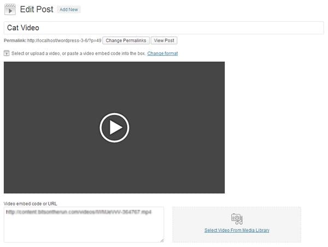Open Select Video From Media Library link
This screenshot has width=328, height=247.
coord(237,230)
